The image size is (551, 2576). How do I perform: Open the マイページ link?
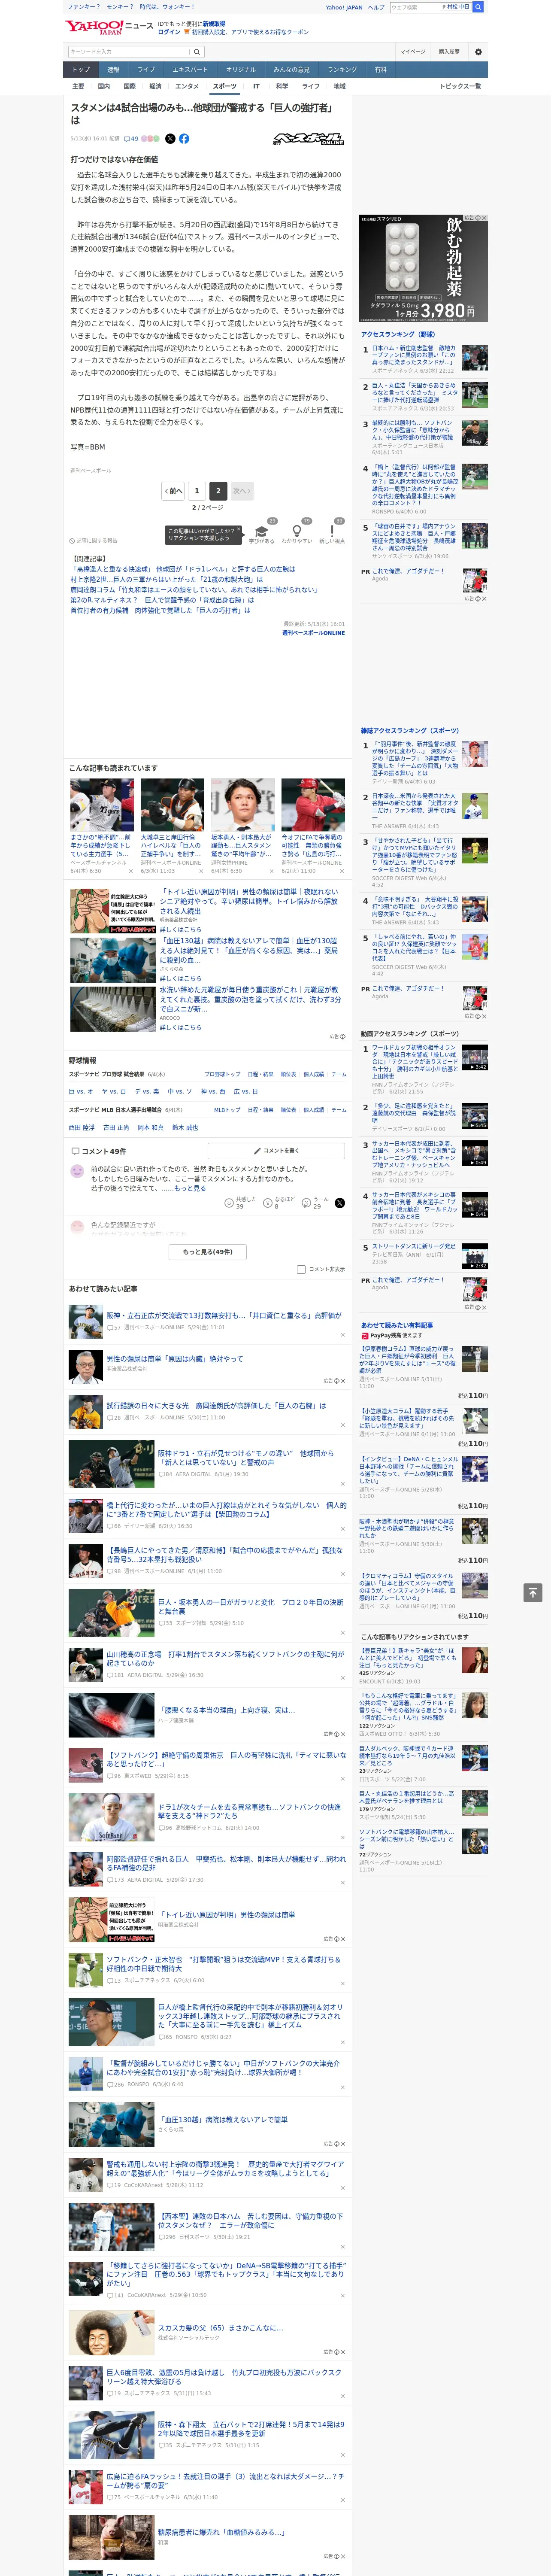click(x=413, y=51)
